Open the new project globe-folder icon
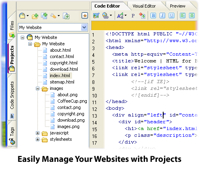 tap(22, 16)
